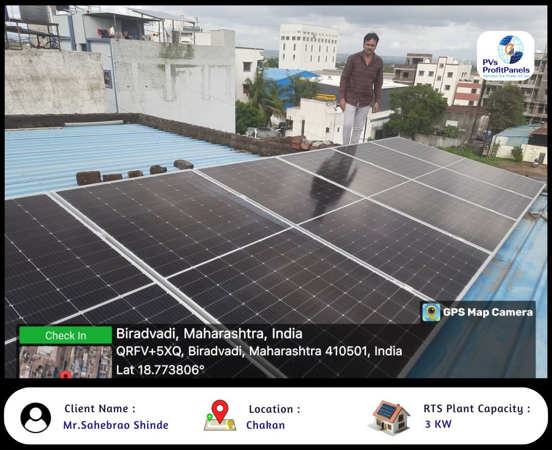Click the red pin on the map thumbnail
Image resolution: width=552 pixels, height=450 pixels.
point(65,374)
